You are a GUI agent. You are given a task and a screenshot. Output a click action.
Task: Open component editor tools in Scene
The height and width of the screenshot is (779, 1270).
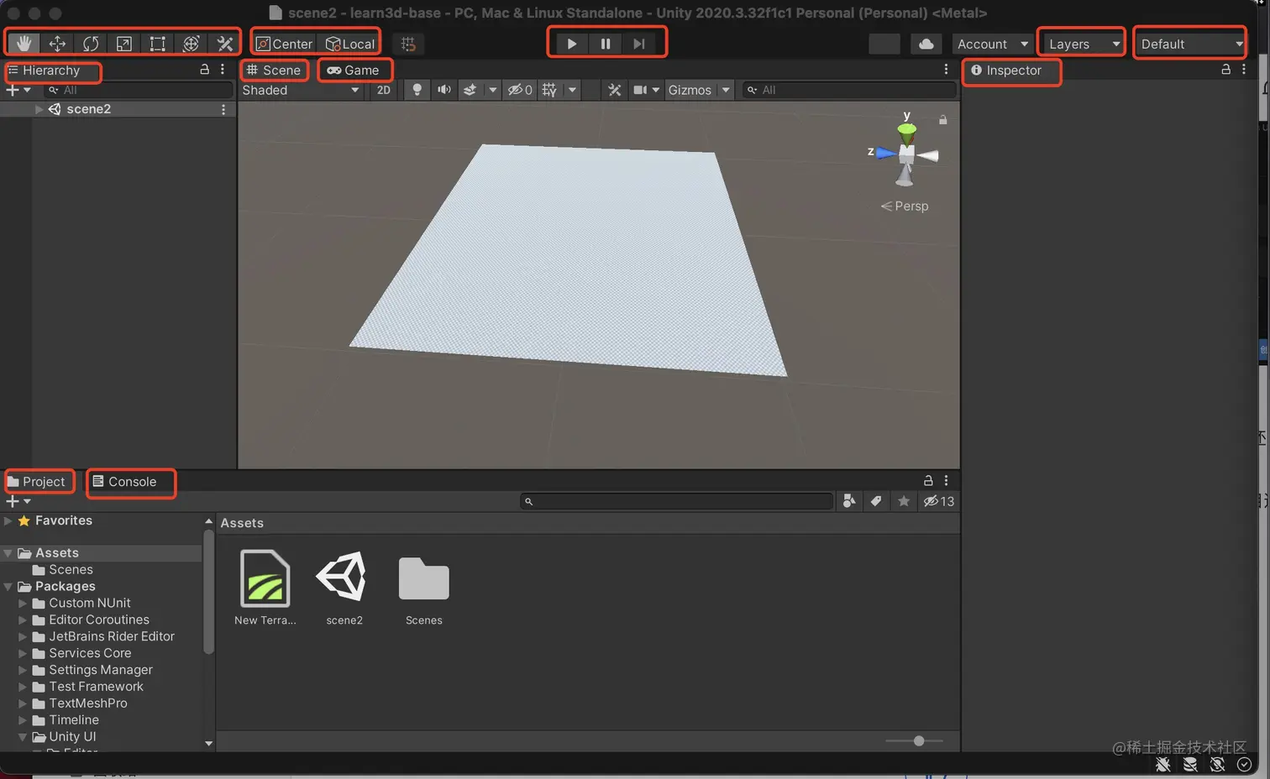pos(615,90)
